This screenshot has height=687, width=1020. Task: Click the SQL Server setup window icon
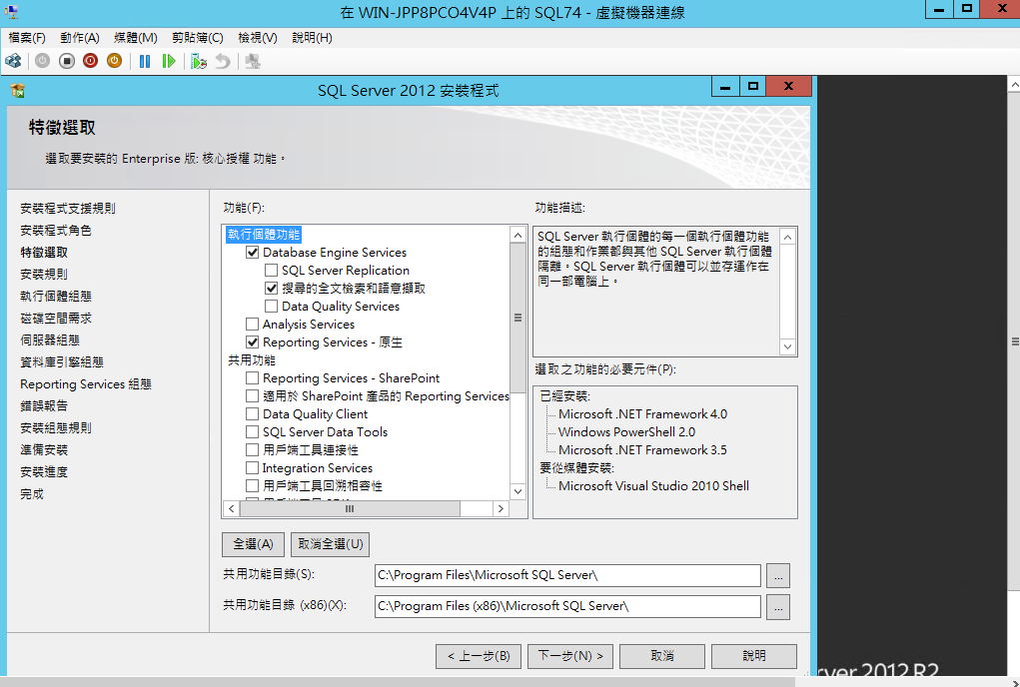click(x=18, y=90)
